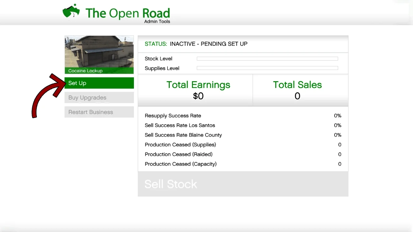The image size is (413, 232).
Task: Click Production Ceased (Raided) label
Action: click(178, 154)
